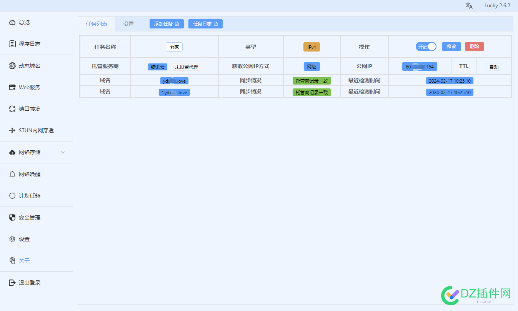
Task: Click the 任务名称 header cell
Action: click(x=105, y=47)
